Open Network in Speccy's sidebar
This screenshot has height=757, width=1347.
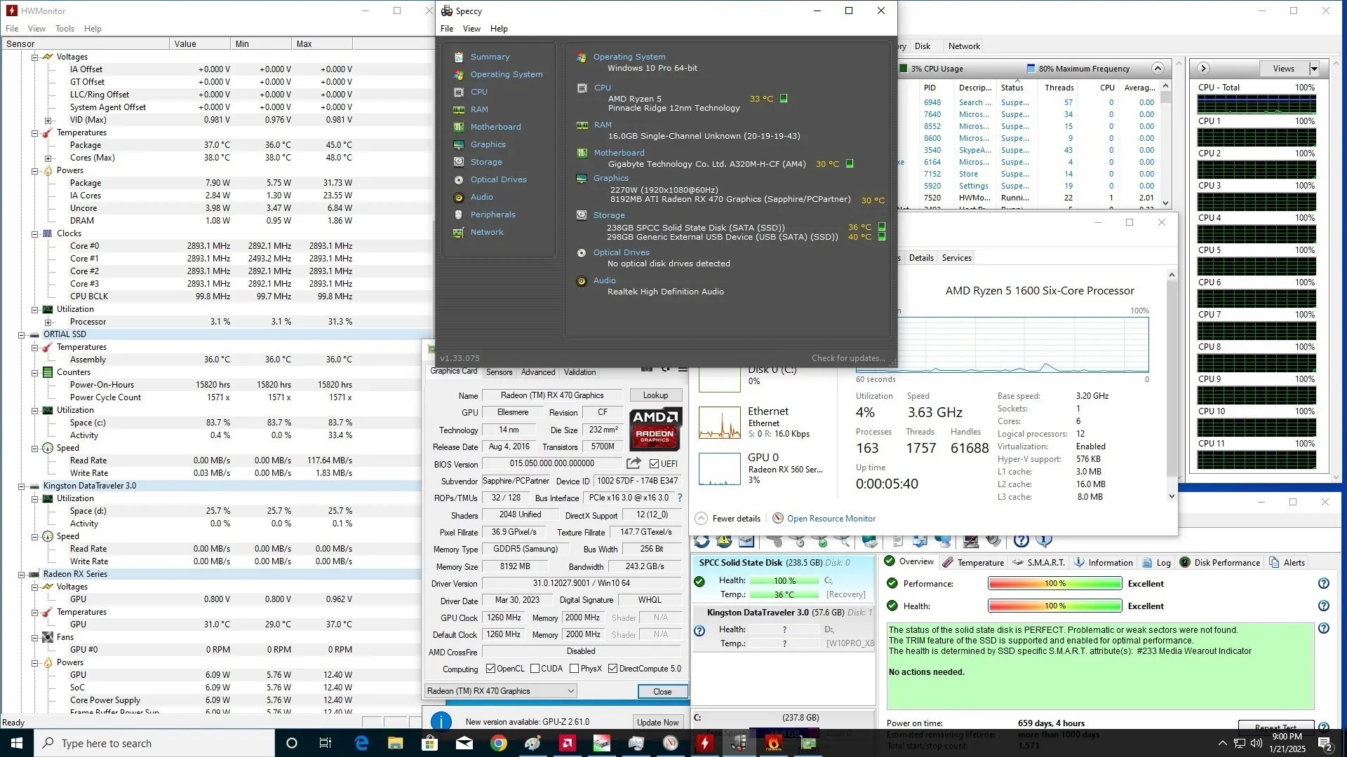(487, 232)
